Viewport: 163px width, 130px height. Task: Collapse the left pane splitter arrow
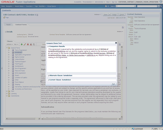(x=2, y=68)
